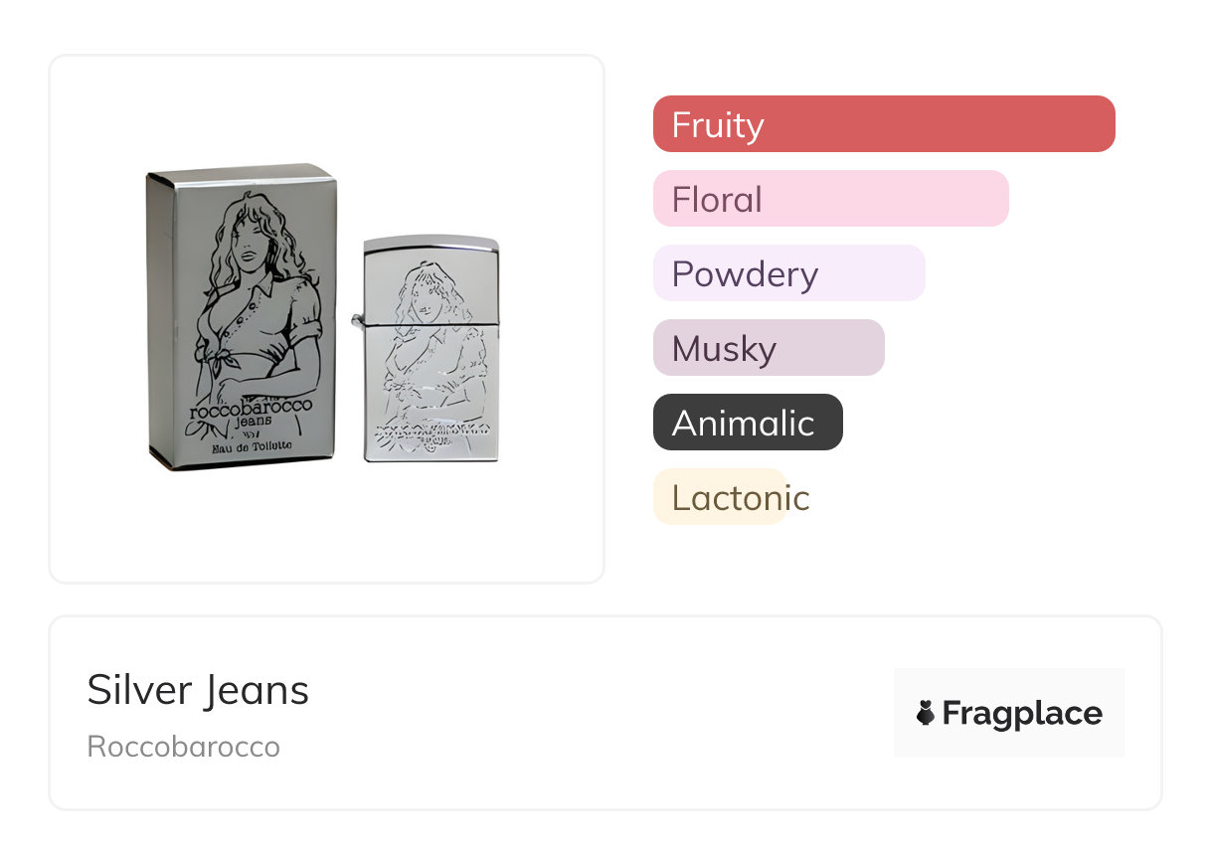This screenshot has height=859, width=1211.
Task: Click the dark Animalic accord bar
Action: coord(747,423)
